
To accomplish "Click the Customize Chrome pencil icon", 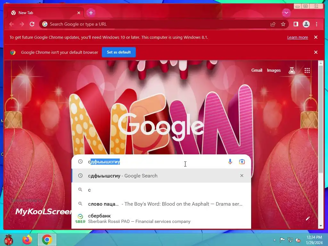I will (307, 218).
